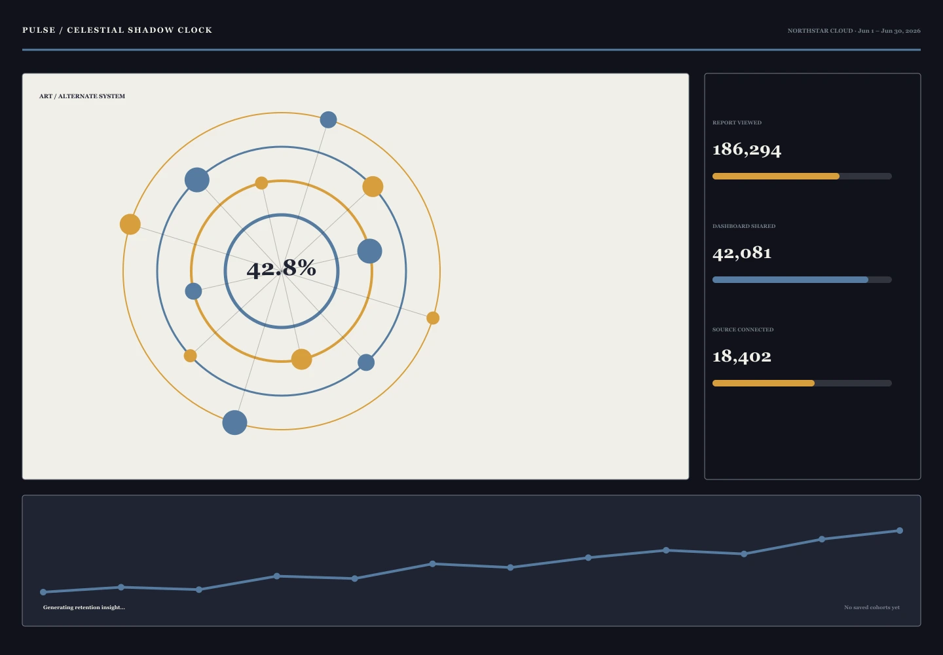
Task: Click the SOURCE CONNECTED label
Action: (x=743, y=329)
